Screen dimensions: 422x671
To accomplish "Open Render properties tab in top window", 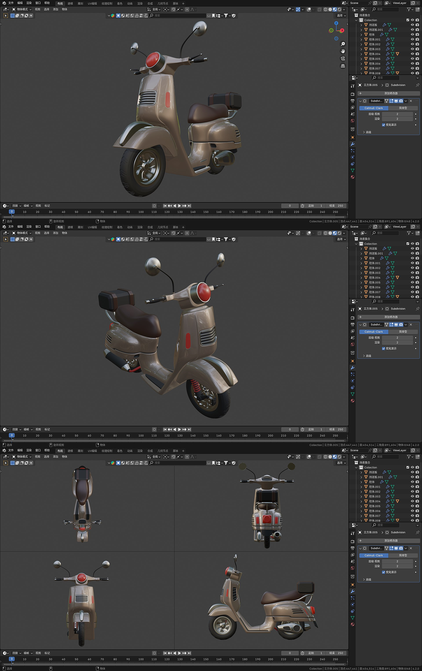I will click(x=352, y=94).
